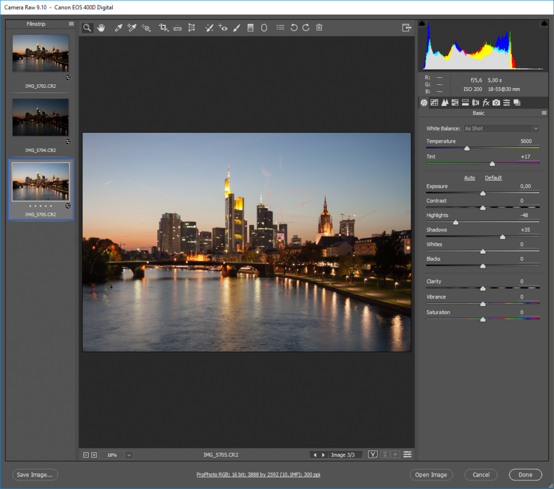Select the Hand tool
This screenshot has width=554, height=489.
point(101,28)
